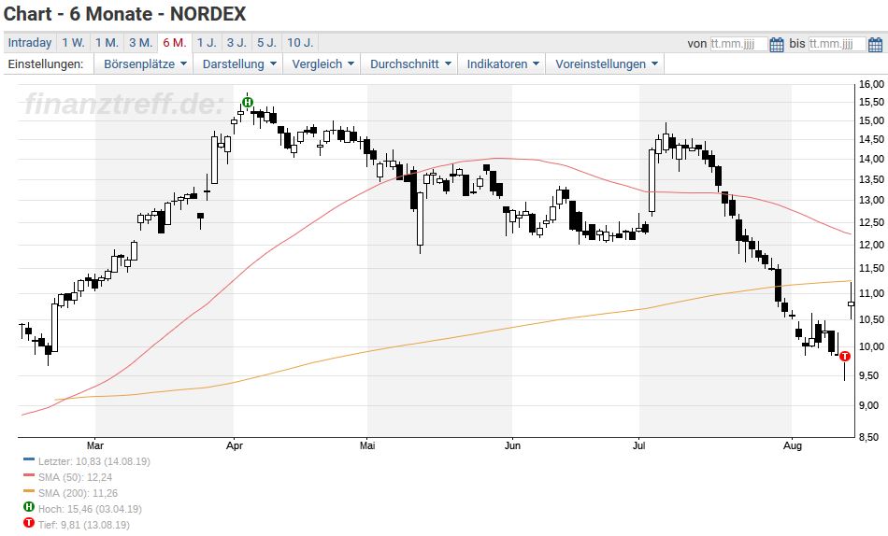This screenshot has height=536, width=888.
Task: Click the Jun label on the time axis
Action: (512, 446)
